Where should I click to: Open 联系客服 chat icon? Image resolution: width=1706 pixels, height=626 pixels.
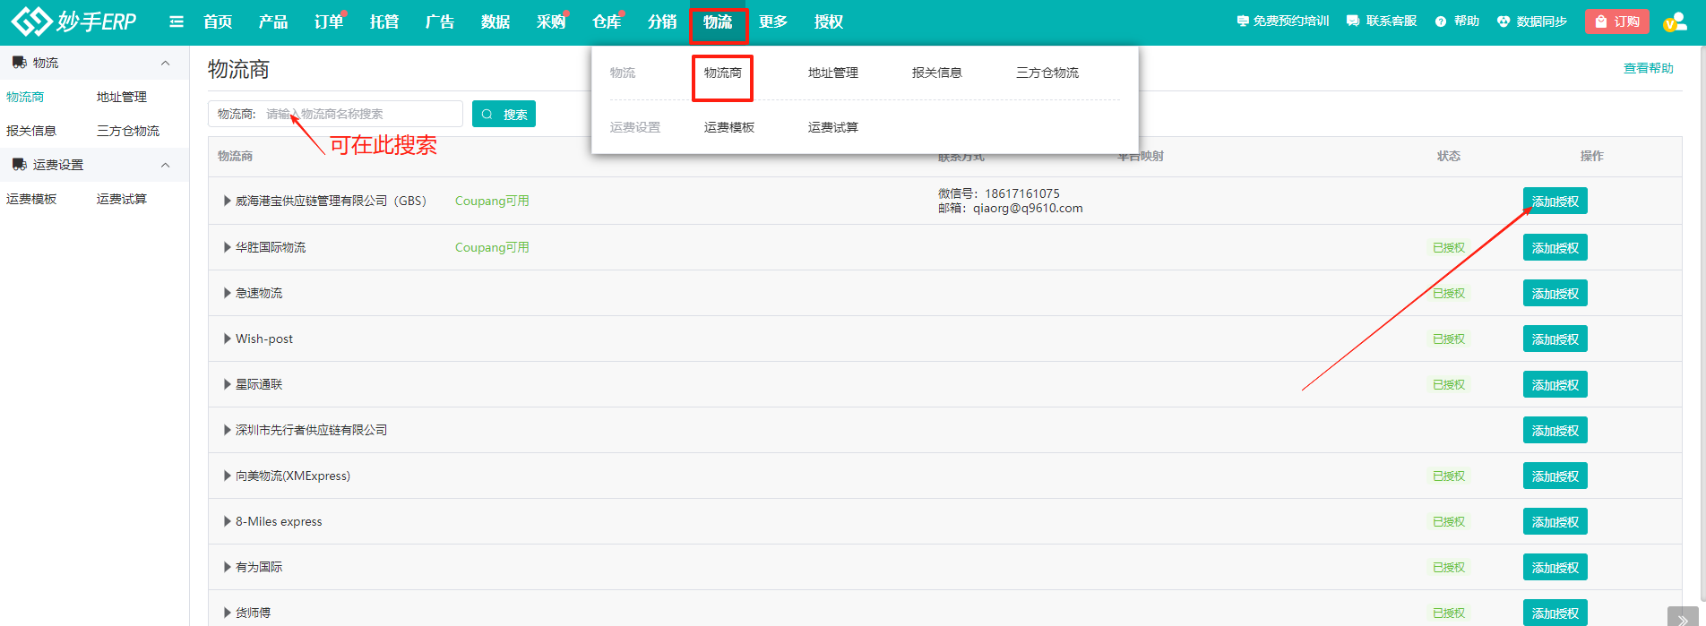[1353, 21]
